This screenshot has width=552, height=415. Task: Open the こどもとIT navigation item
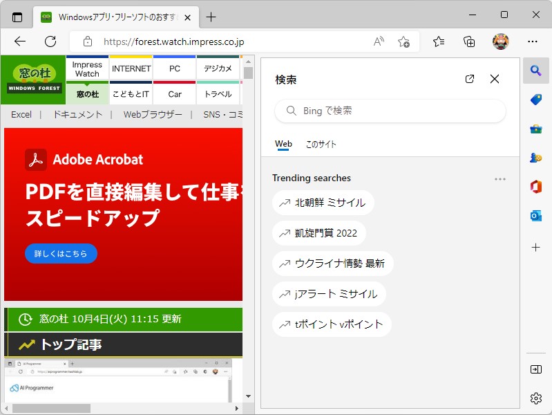[x=131, y=94]
